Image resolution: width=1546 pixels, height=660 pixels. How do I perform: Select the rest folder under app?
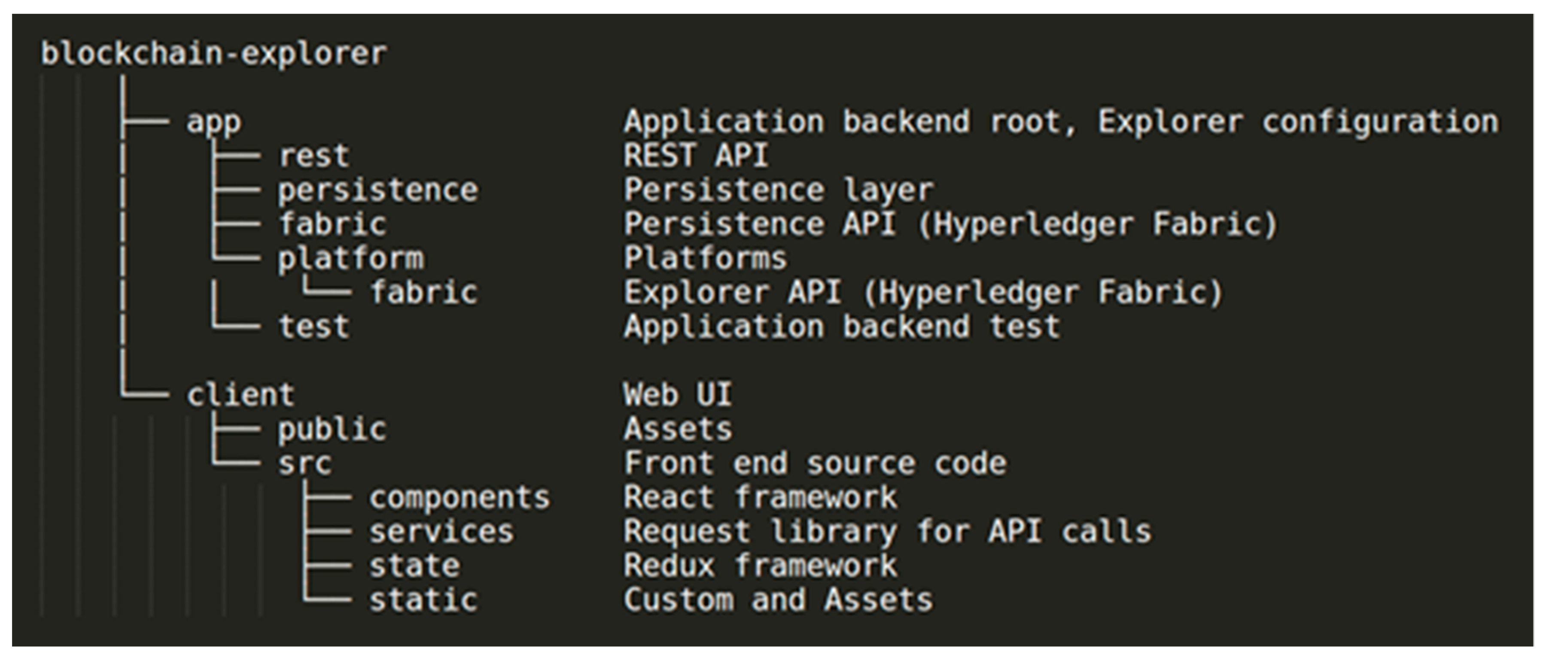313,157
